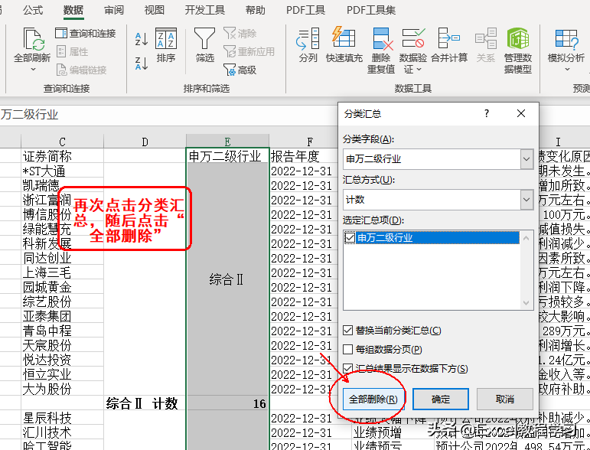
Task: Click the 全部删除 button
Action: [373, 399]
